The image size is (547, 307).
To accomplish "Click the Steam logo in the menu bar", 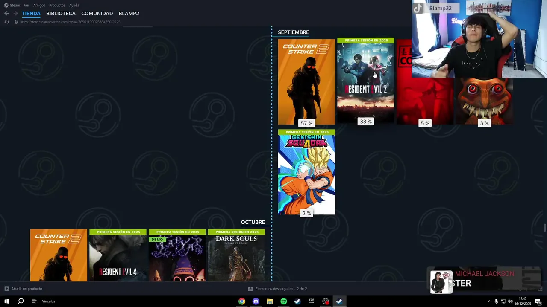I will tap(6, 5).
